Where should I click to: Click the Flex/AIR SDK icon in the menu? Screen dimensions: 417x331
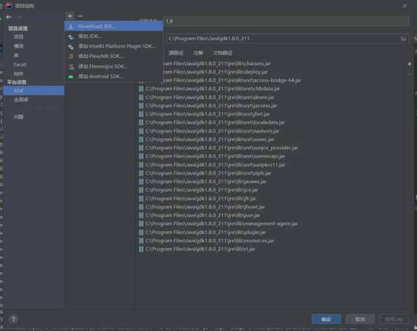[x=71, y=56]
